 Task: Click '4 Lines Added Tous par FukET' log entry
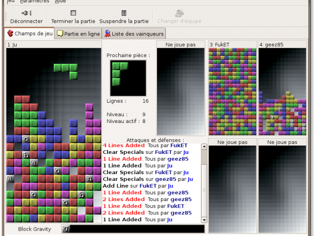[145, 146]
